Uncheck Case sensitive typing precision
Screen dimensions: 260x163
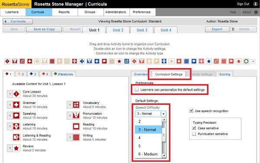194,128
